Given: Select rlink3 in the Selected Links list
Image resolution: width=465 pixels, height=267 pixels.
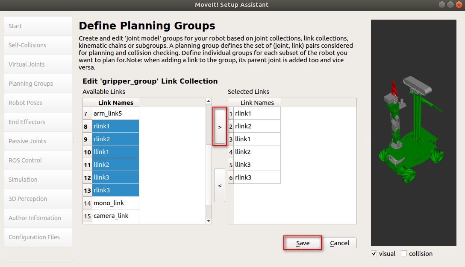Looking at the screenshot, I should pos(257,177).
